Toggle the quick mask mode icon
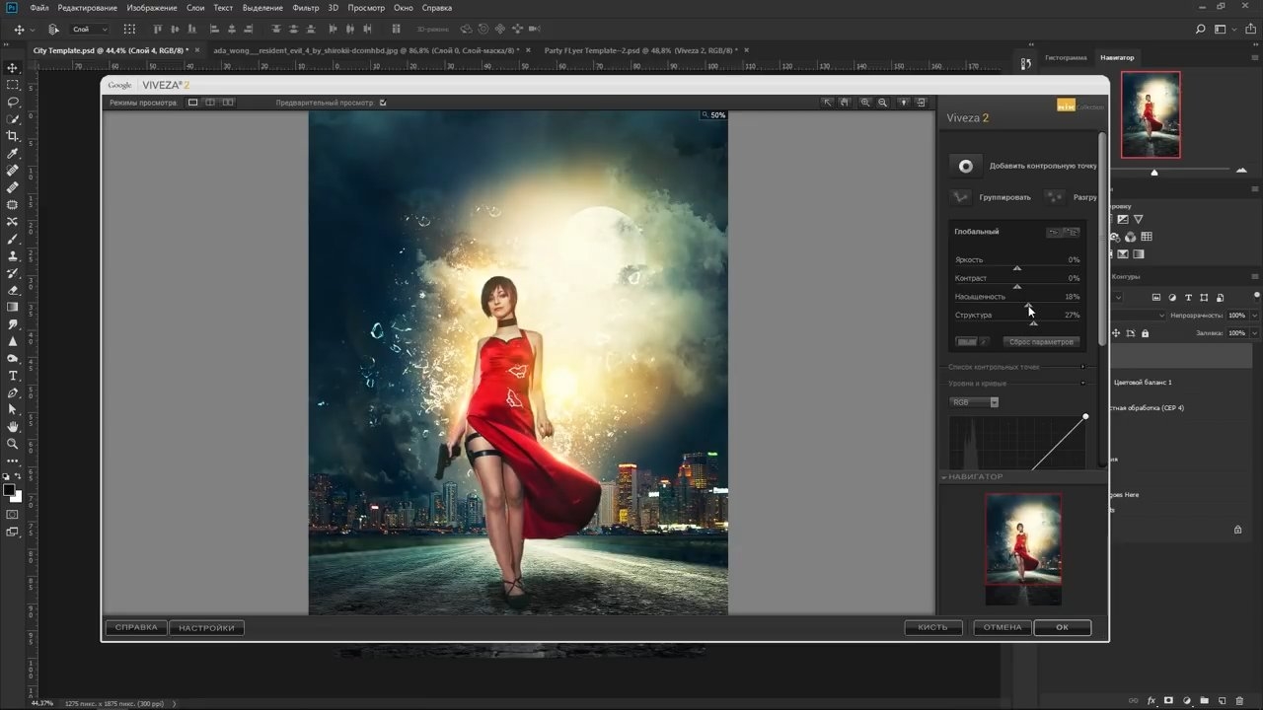This screenshot has width=1263, height=710. (13, 515)
